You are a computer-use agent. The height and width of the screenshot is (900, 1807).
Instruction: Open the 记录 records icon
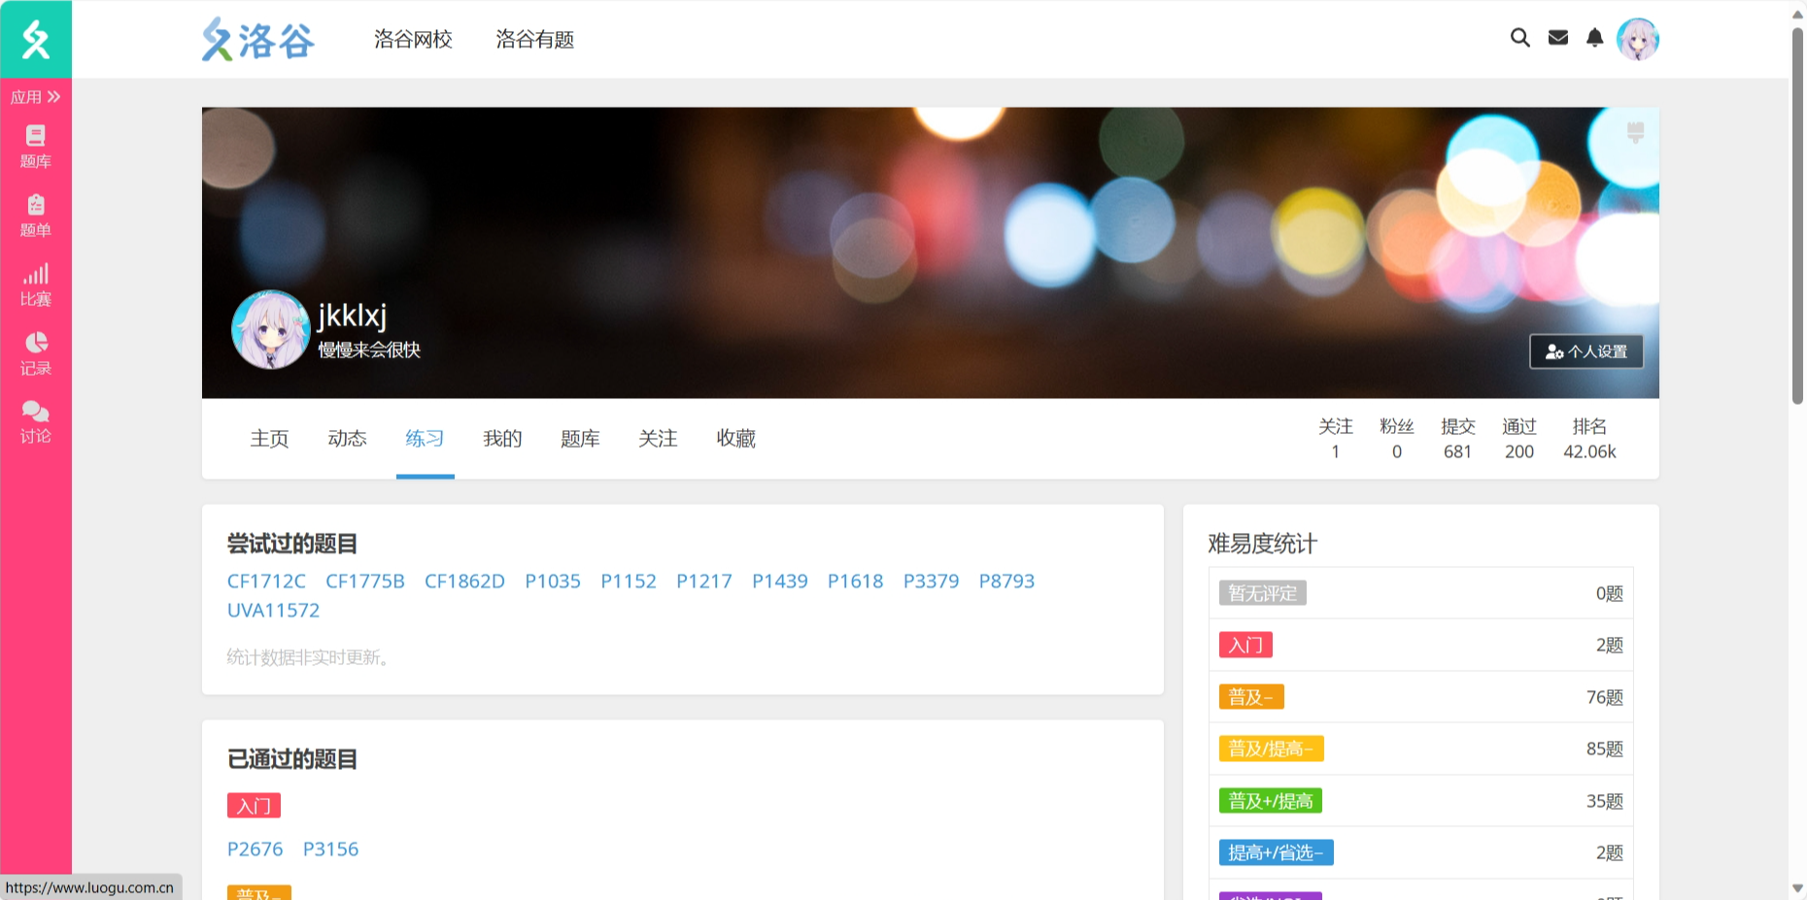pos(36,353)
